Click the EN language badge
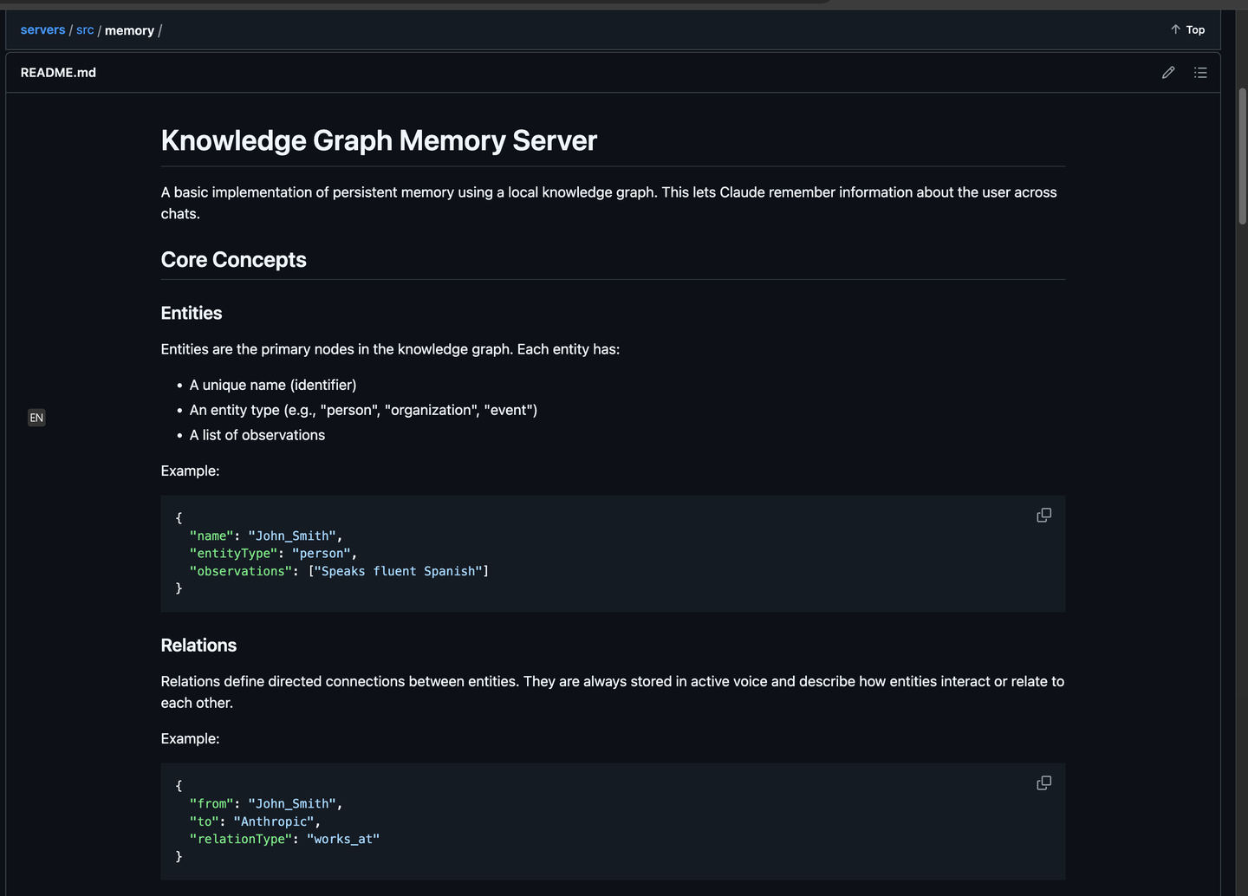Screen dimensions: 1248x896 point(36,418)
